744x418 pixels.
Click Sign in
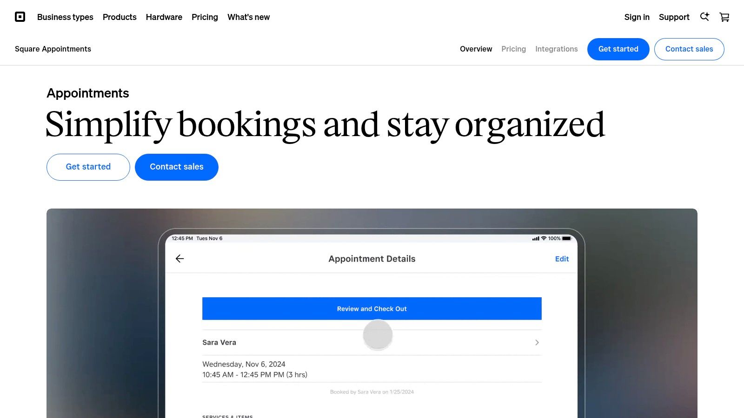[x=637, y=17]
